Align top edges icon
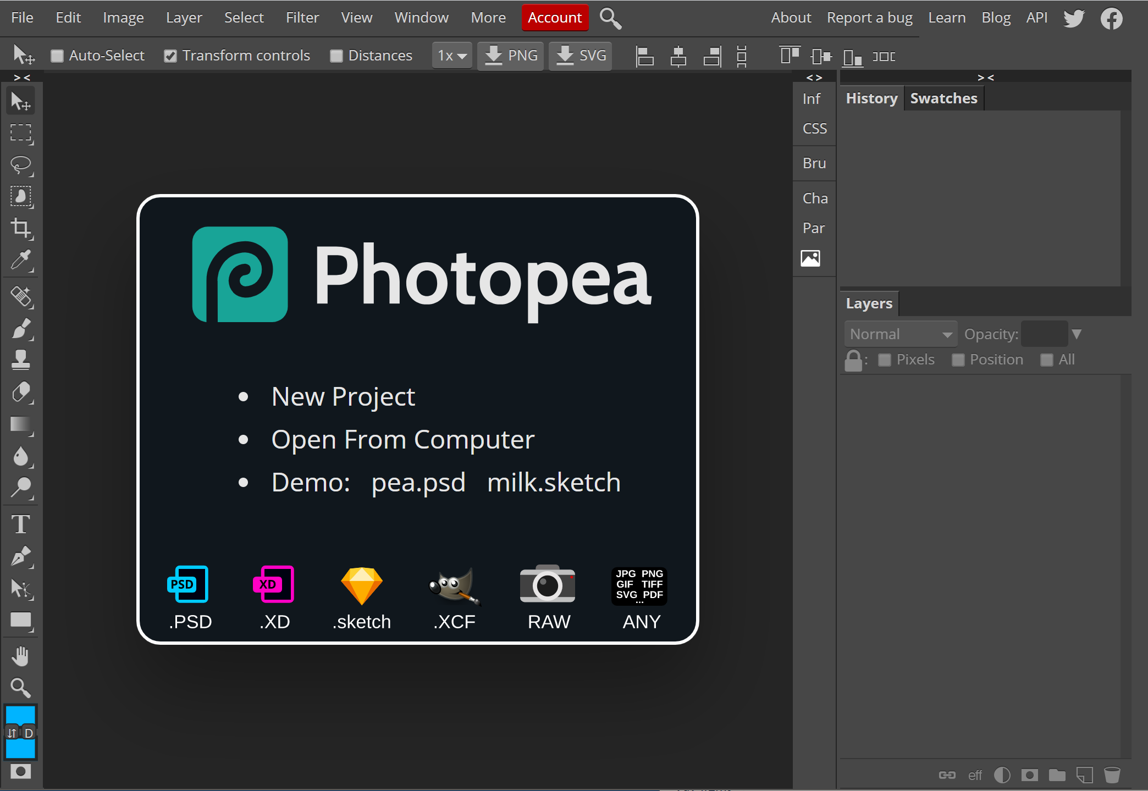 pos(790,56)
